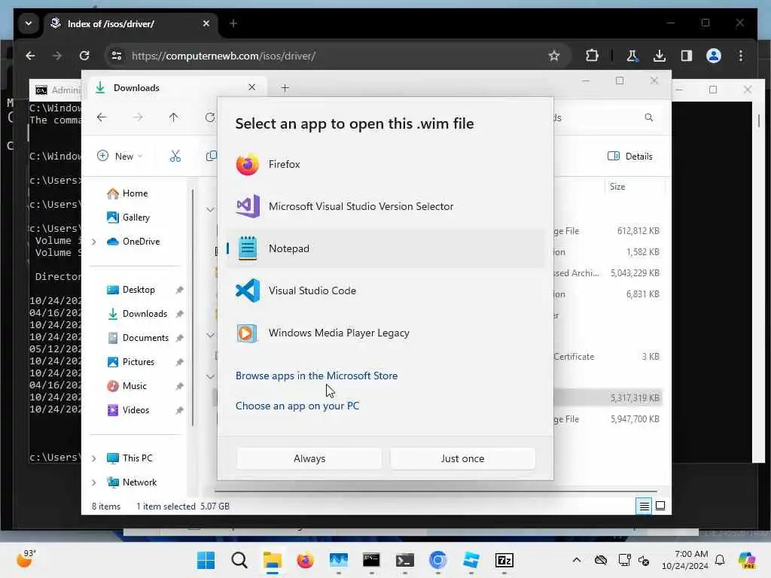Screen dimensions: 771x578
Task: Select Documents in quick access
Action: click(x=139, y=338)
